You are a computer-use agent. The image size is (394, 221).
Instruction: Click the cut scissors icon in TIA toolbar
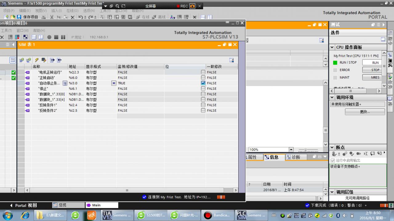(52, 17)
